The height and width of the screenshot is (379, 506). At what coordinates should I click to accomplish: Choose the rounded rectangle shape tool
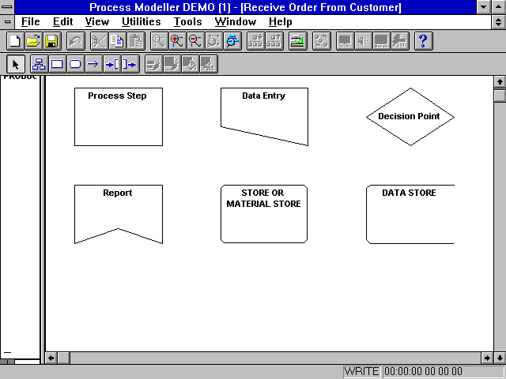(75, 64)
